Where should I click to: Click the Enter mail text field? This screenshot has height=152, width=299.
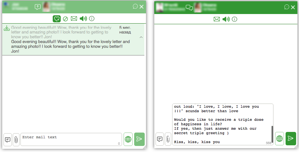tap(71, 140)
